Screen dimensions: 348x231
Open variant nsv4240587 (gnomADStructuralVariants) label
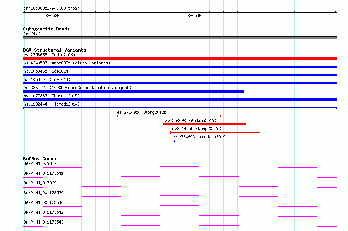pos(67,63)
